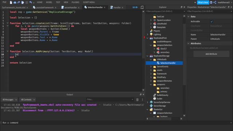The image size is (233, 131).
Task: Click the script editor scrollbar down arrow
Action: click(x=143, y=90)
